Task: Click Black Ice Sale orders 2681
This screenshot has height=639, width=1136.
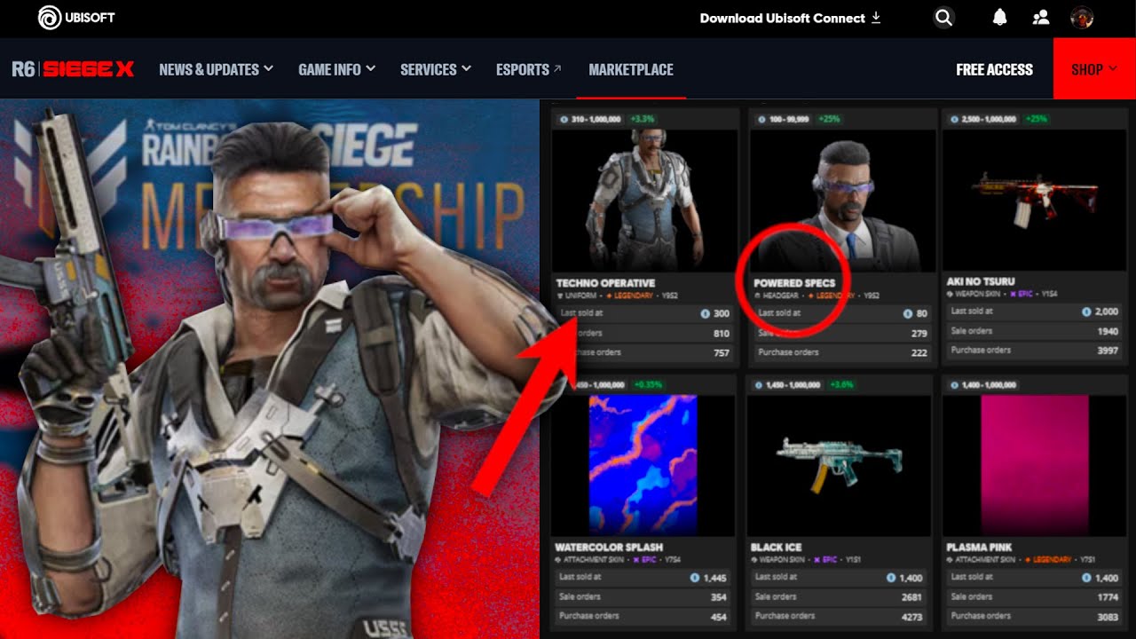Action: pos(911,597)
